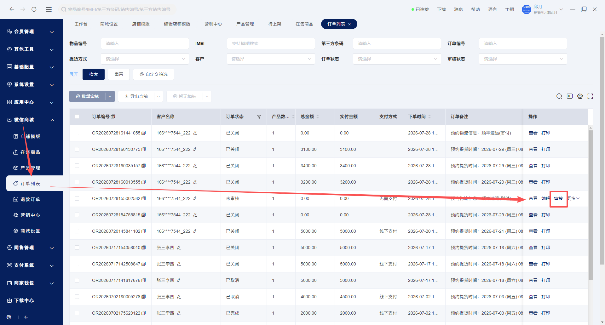Viewport: 605px width, 325px height.
Task: Collapse 微信商城 sidebar section
Action: pyautogui.click(x=32, y=120)
